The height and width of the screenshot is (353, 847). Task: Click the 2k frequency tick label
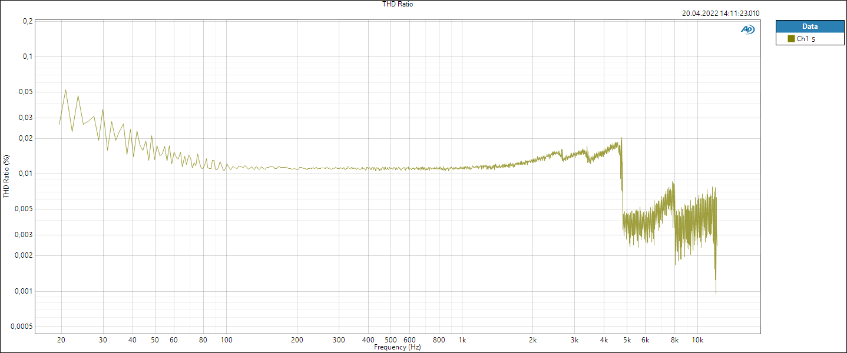pyautogui.click(x=532, y=340)
